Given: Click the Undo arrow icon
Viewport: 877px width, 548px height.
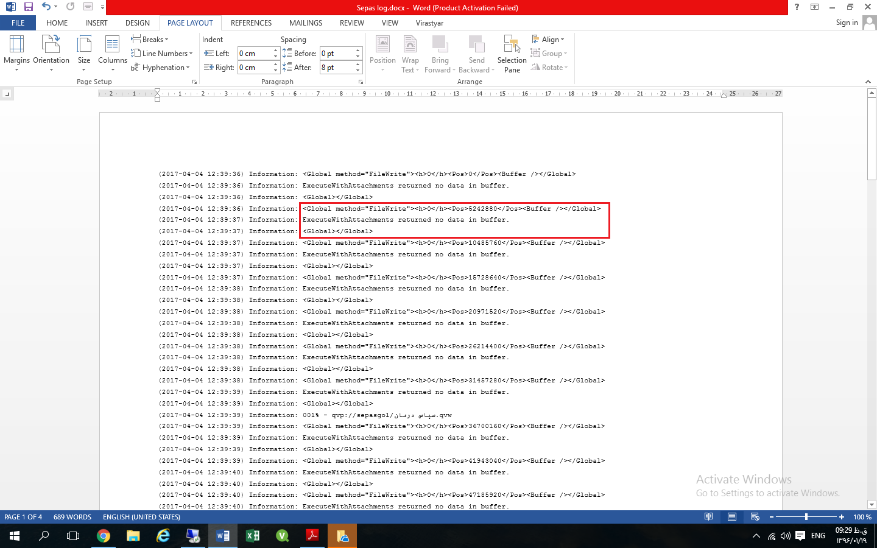Looking at the screenshot, I should point(46,7).
